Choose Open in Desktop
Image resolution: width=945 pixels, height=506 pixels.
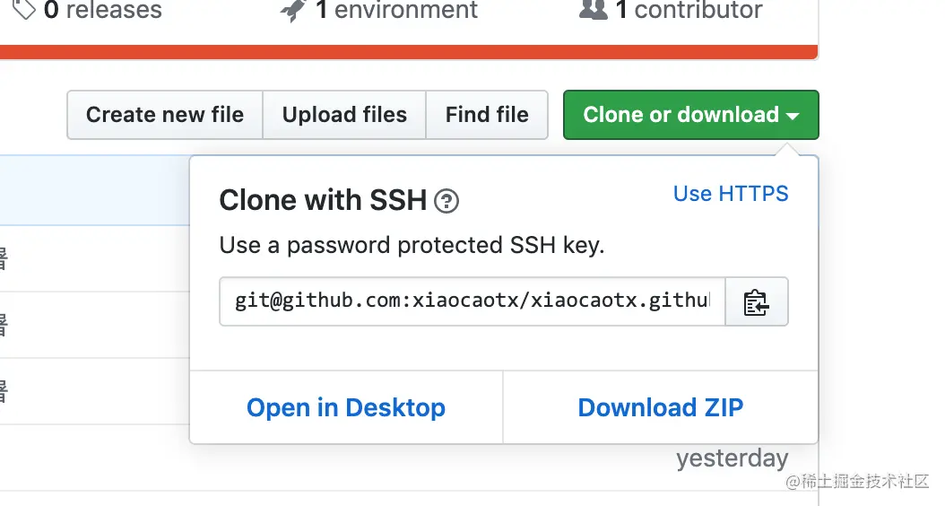346,407
